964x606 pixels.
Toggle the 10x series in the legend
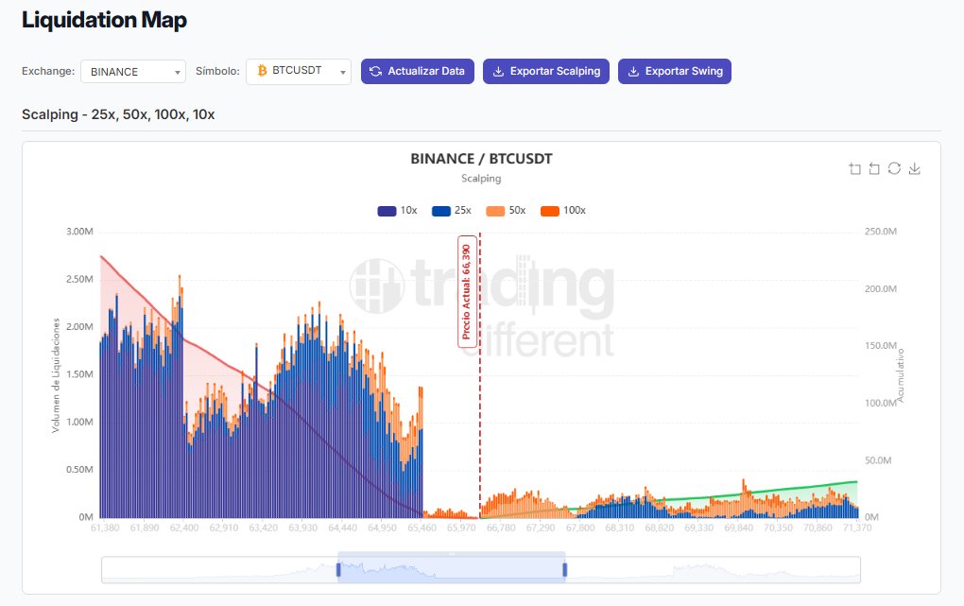[x=395, y=210]
